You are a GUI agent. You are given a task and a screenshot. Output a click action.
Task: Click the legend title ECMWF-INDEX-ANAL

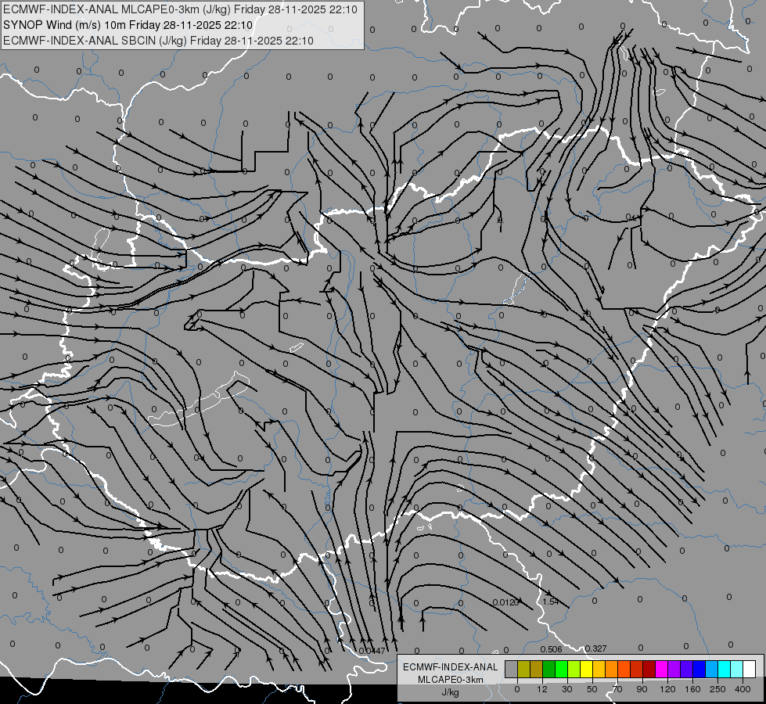[450, 667]
